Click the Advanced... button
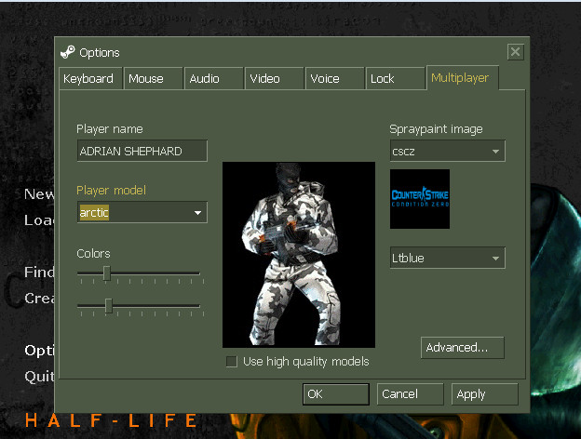 point(463,348)
